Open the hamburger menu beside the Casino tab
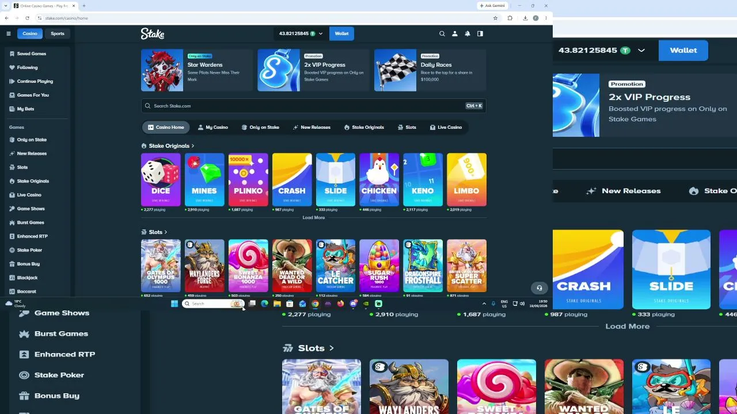The width and height of the screenshot is (737, 414). pos(9,33)
